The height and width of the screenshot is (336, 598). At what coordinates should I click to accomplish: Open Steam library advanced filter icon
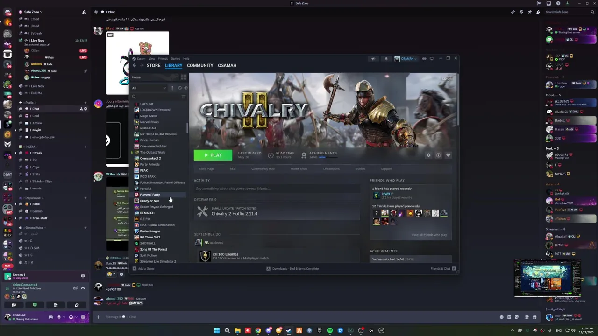(184, 97)
